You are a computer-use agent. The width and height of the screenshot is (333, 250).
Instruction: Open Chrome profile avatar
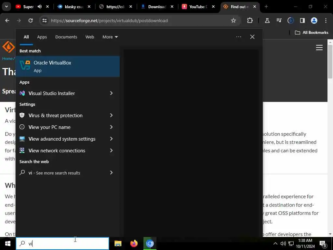point(314,21)
